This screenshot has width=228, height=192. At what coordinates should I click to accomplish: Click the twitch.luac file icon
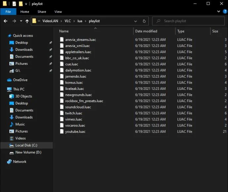point(62,113)
